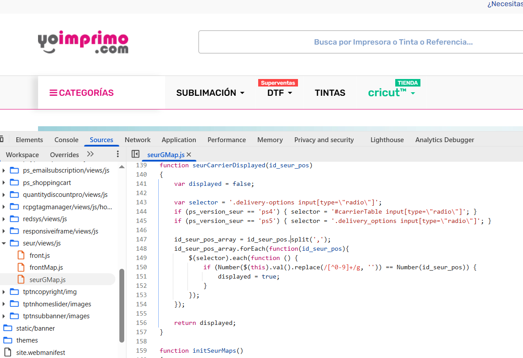Open the Sources panel three-dot menu
The width and height of the screenshot is (523, 358).
pos(118,154)
